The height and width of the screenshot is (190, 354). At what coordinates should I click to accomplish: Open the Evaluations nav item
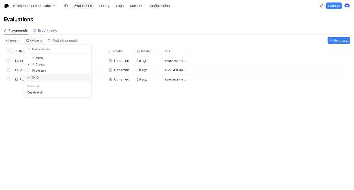click(x=83, y=6)
